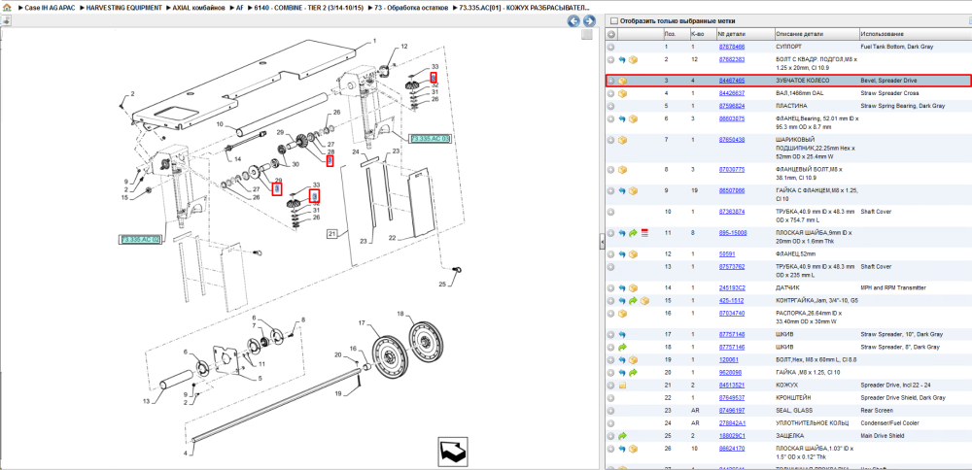Click 'Использование' column header
Screen dimensions: 972x470
(x=915, y=34)
